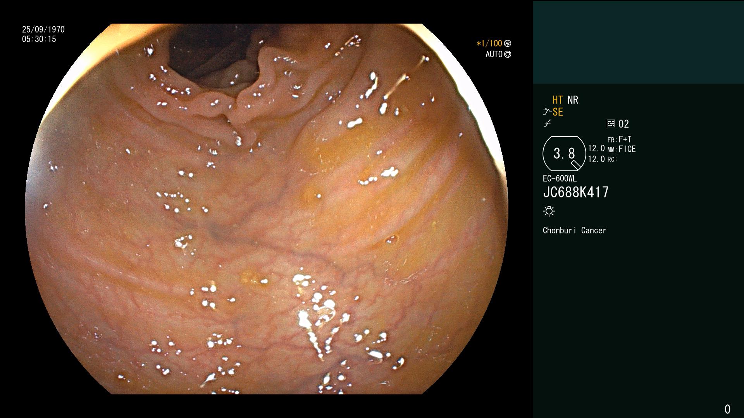Click the date 25/09/1970

[43, 29]
